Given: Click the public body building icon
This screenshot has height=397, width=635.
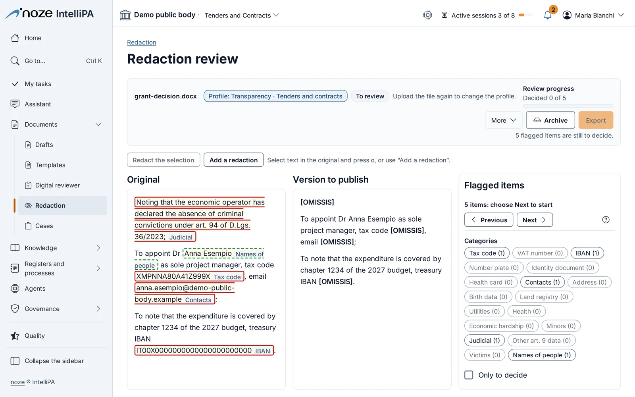Looking at the screenshot, I should click(125, 15).
